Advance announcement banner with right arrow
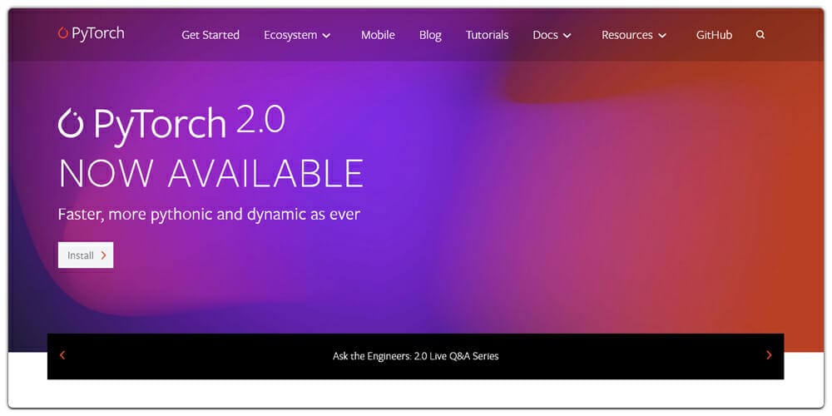This screenshot has width=832, height=416. pos(769,355)
